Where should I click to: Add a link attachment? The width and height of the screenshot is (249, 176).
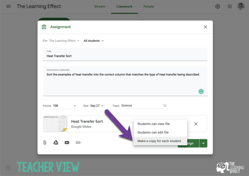pos(78,142)
